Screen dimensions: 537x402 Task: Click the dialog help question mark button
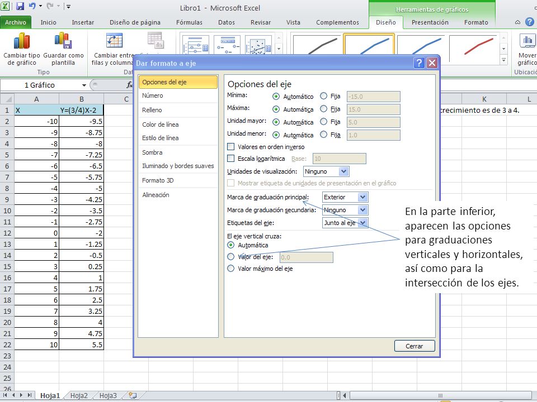[419, 63]
